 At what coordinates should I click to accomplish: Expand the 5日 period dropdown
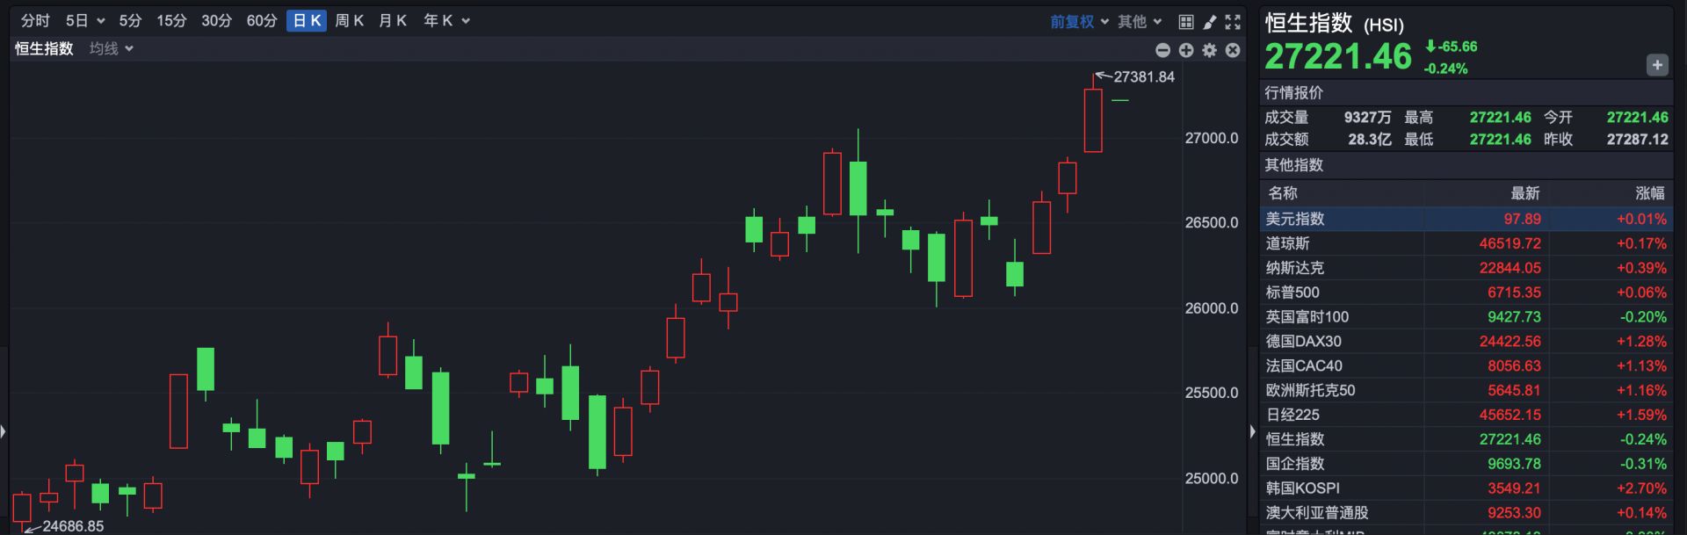click(85, 21)
